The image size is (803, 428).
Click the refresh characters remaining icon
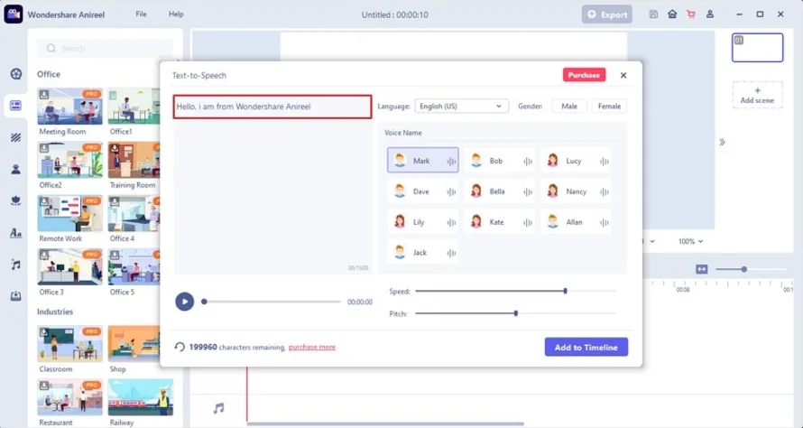coord(180,347)
